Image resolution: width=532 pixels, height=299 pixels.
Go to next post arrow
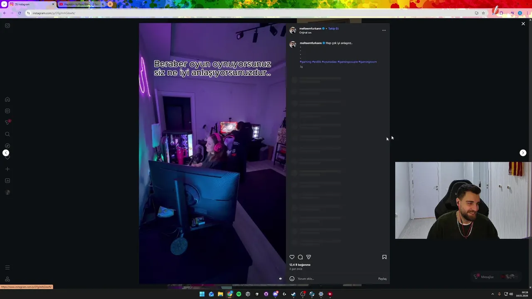pyautogui.click(x=523, y=153)
